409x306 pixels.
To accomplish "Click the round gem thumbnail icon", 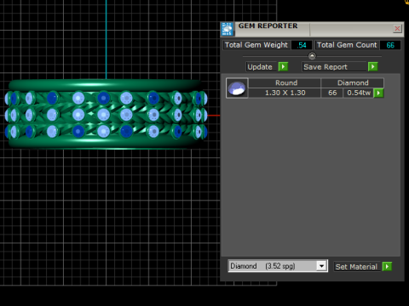I will click(237, 88).
